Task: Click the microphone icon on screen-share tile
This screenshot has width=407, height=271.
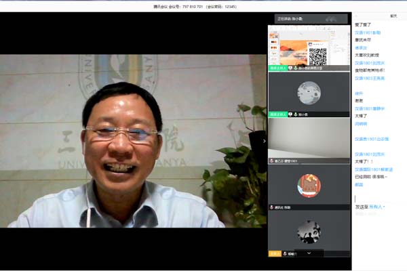Action: (296, 68)
